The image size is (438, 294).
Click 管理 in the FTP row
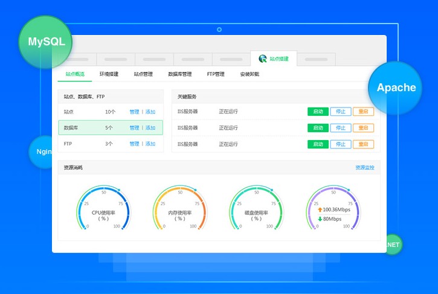(134, 144)
